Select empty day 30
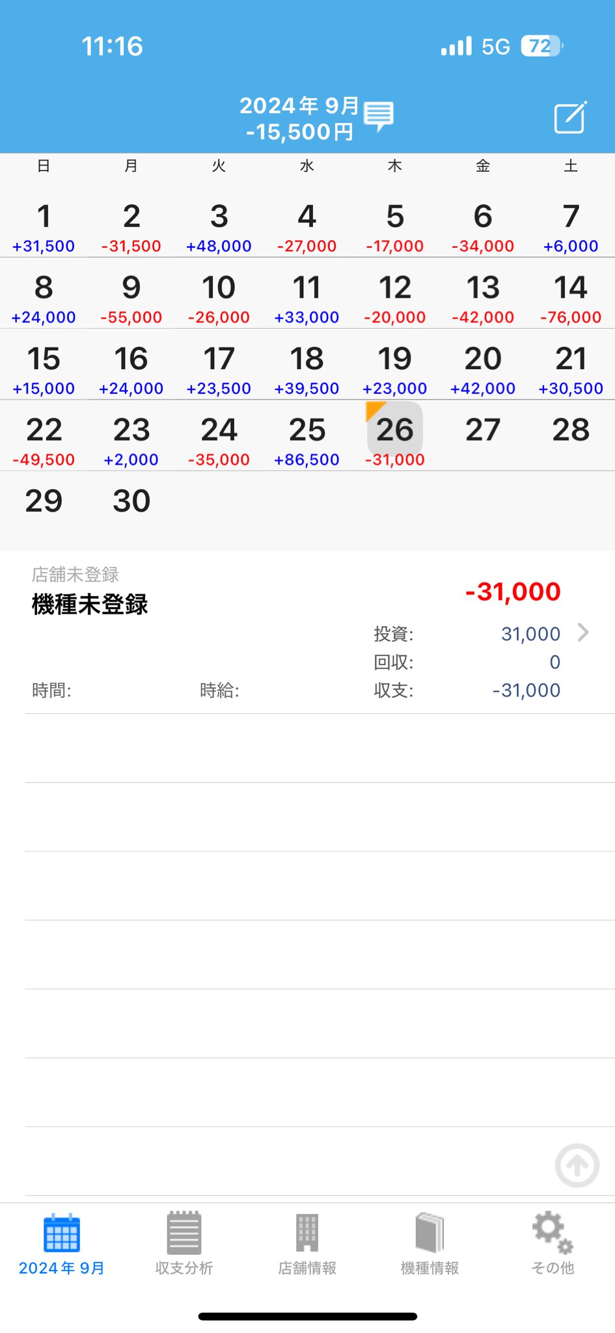The height and width of the screenshot is (1333, 615). tap(131, 501)
